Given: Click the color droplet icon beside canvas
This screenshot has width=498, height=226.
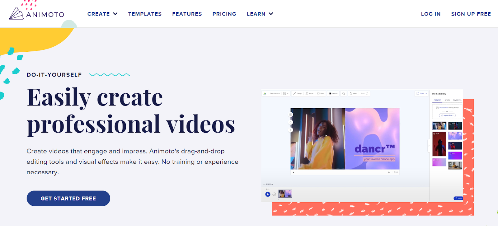Looking at the screenshot, I should pos(291,122).
